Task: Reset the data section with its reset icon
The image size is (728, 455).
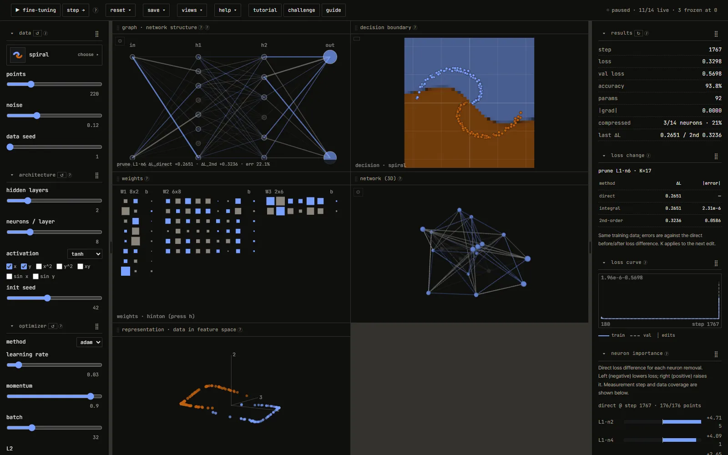Action: point(37,33)
